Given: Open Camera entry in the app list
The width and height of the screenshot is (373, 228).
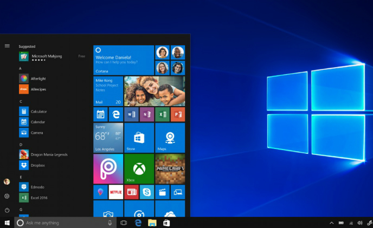Looking at the screenshot, I should [31, 133].
